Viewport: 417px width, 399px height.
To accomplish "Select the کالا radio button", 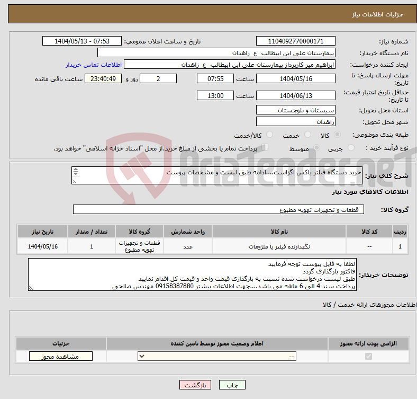I will click(x=337, y=135).
